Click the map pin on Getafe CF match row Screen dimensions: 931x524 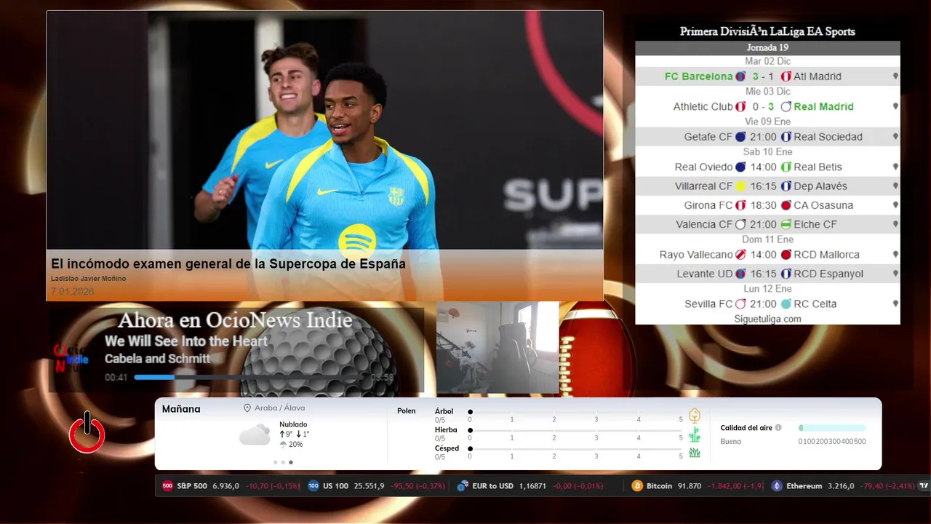pyautogui.click(x=895, y=137)
